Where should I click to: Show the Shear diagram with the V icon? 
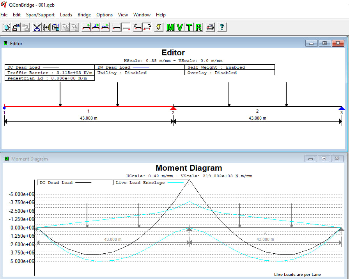coord(180,27)
